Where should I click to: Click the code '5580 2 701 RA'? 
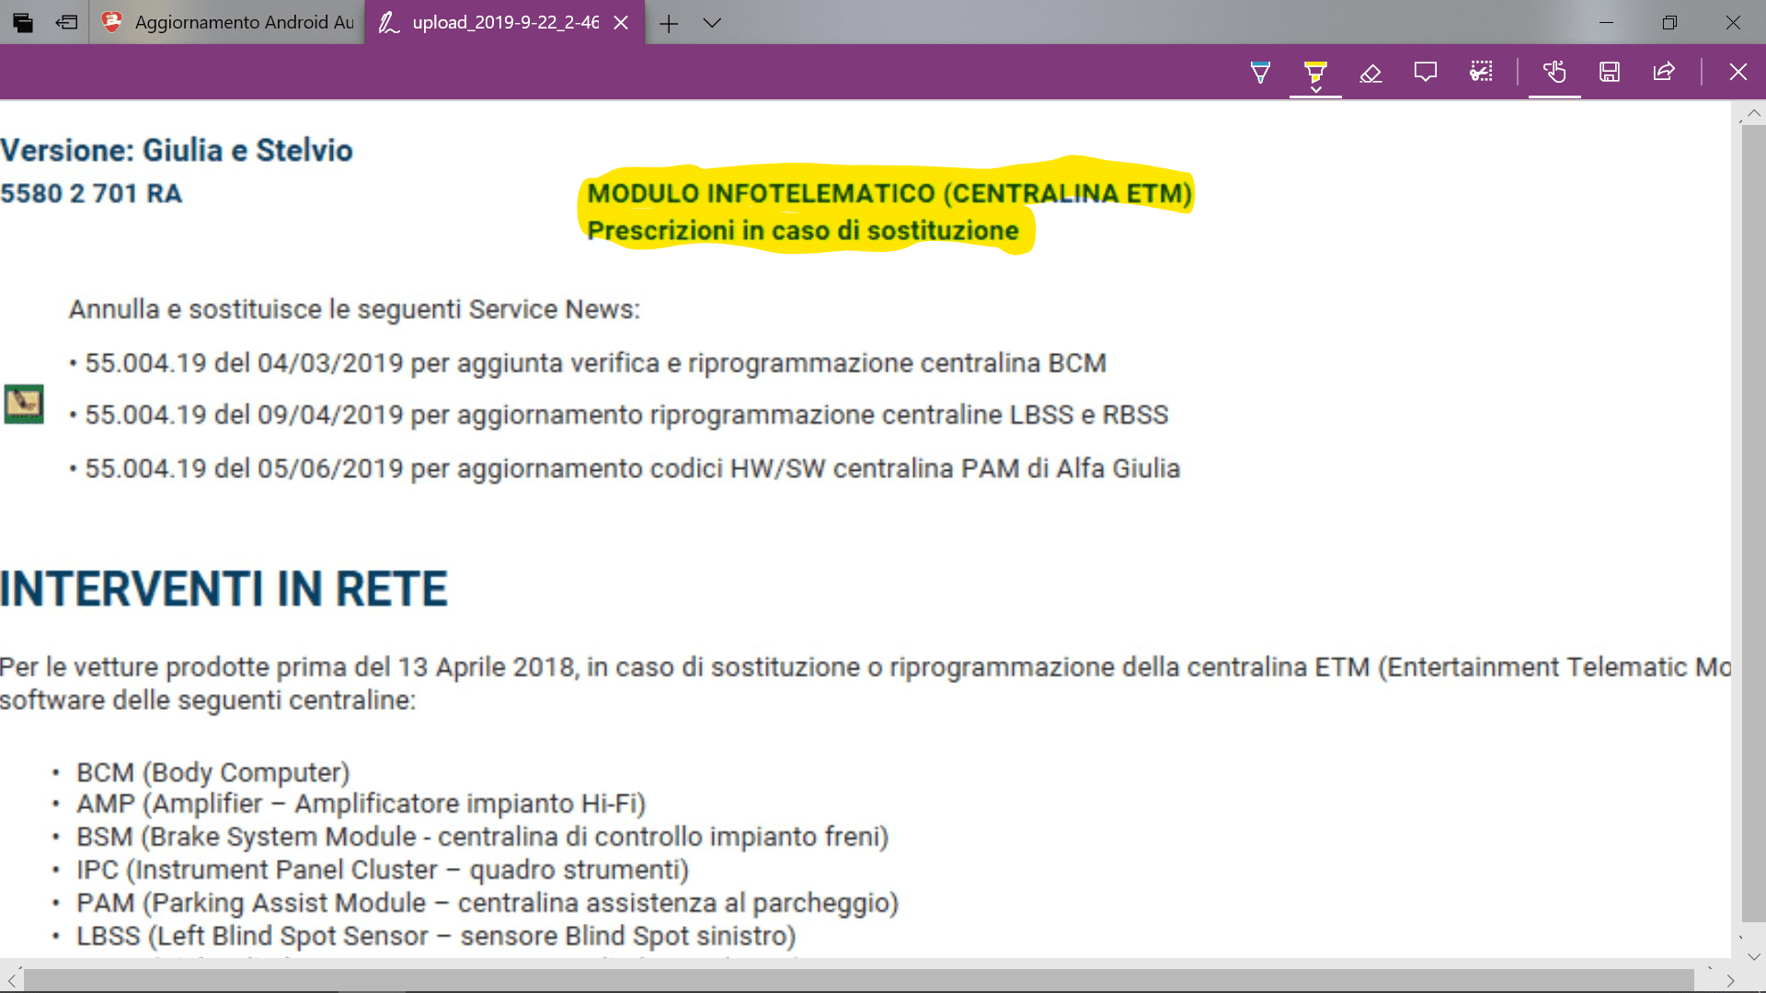click(91, 193)
